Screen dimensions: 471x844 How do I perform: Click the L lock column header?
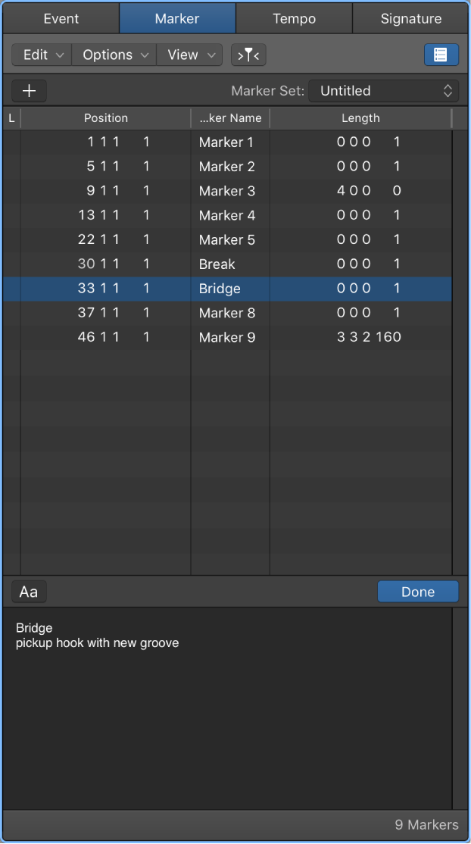[x=11, y=118]
